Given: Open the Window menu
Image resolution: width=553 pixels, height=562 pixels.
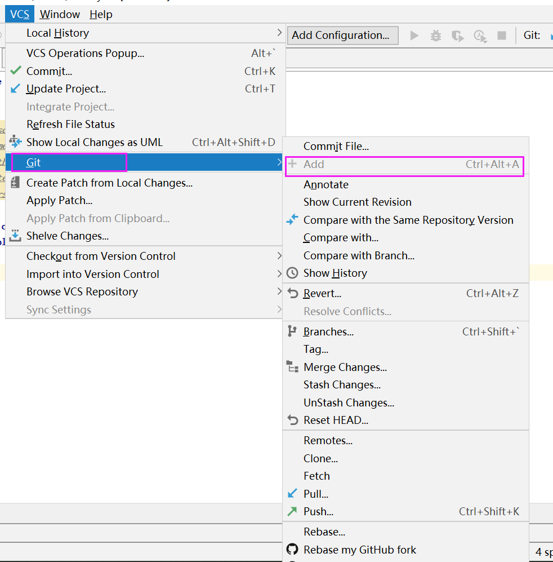Looking at the screenshot, I should (x=59, y=14).
